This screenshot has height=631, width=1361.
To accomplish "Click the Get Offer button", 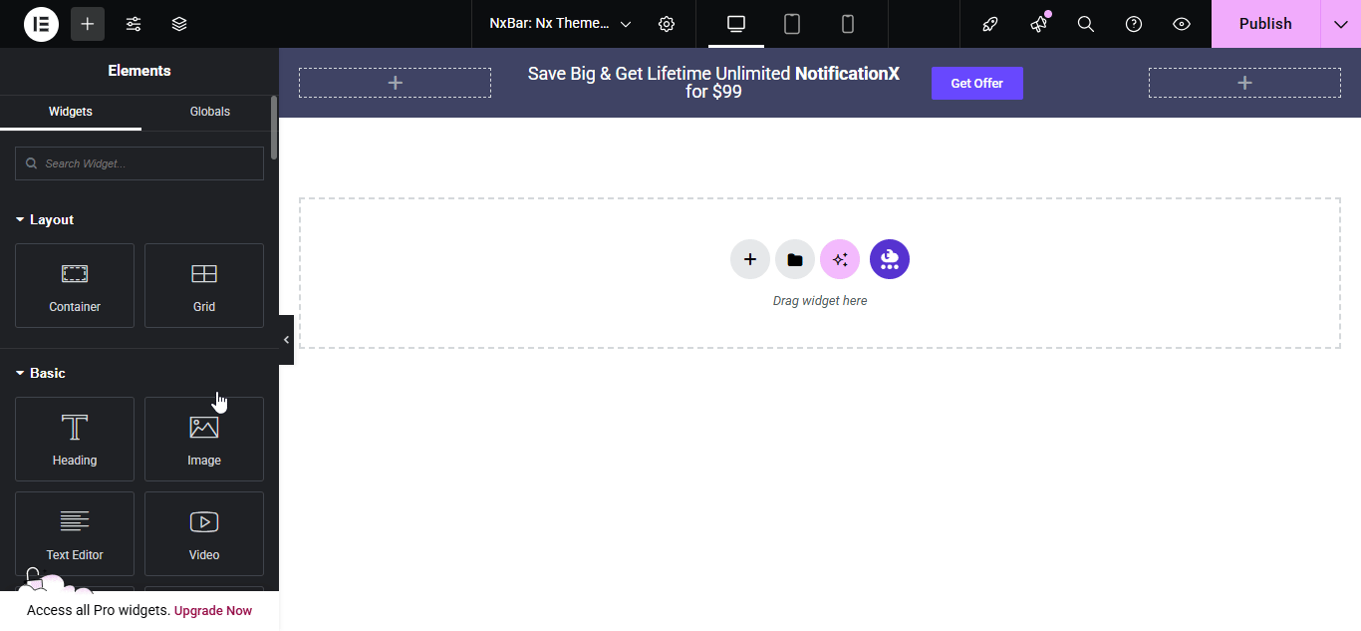I will pyautogui.click(x=976, y=83).
